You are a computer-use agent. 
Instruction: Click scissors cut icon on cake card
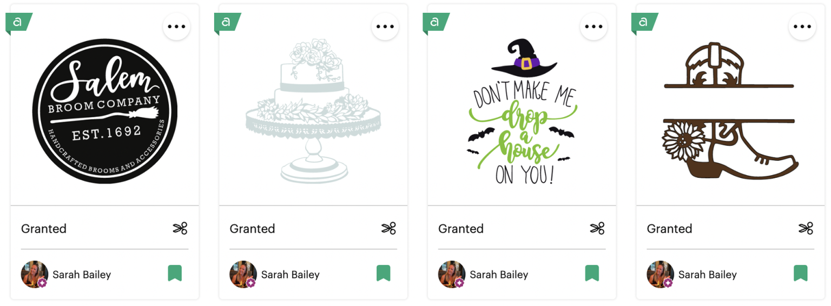click(388, 229)
